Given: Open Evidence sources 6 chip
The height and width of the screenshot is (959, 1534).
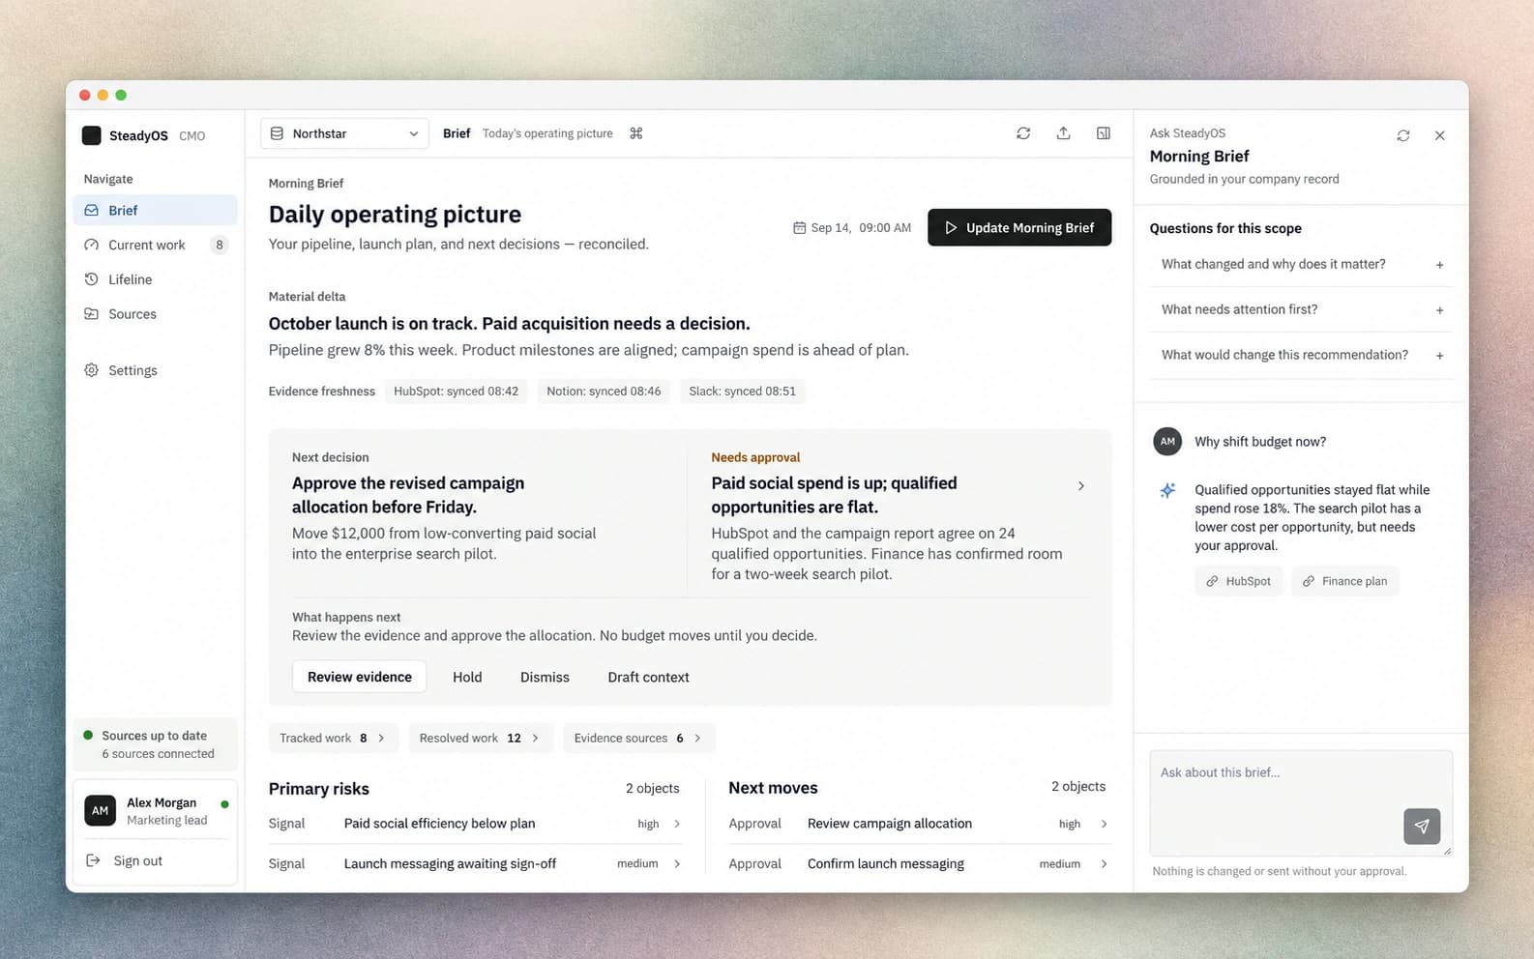Looking at the screenshot, I should [638, 738].
